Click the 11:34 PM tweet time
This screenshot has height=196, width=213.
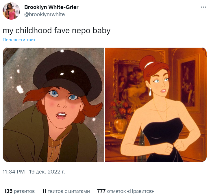[14, 172]
